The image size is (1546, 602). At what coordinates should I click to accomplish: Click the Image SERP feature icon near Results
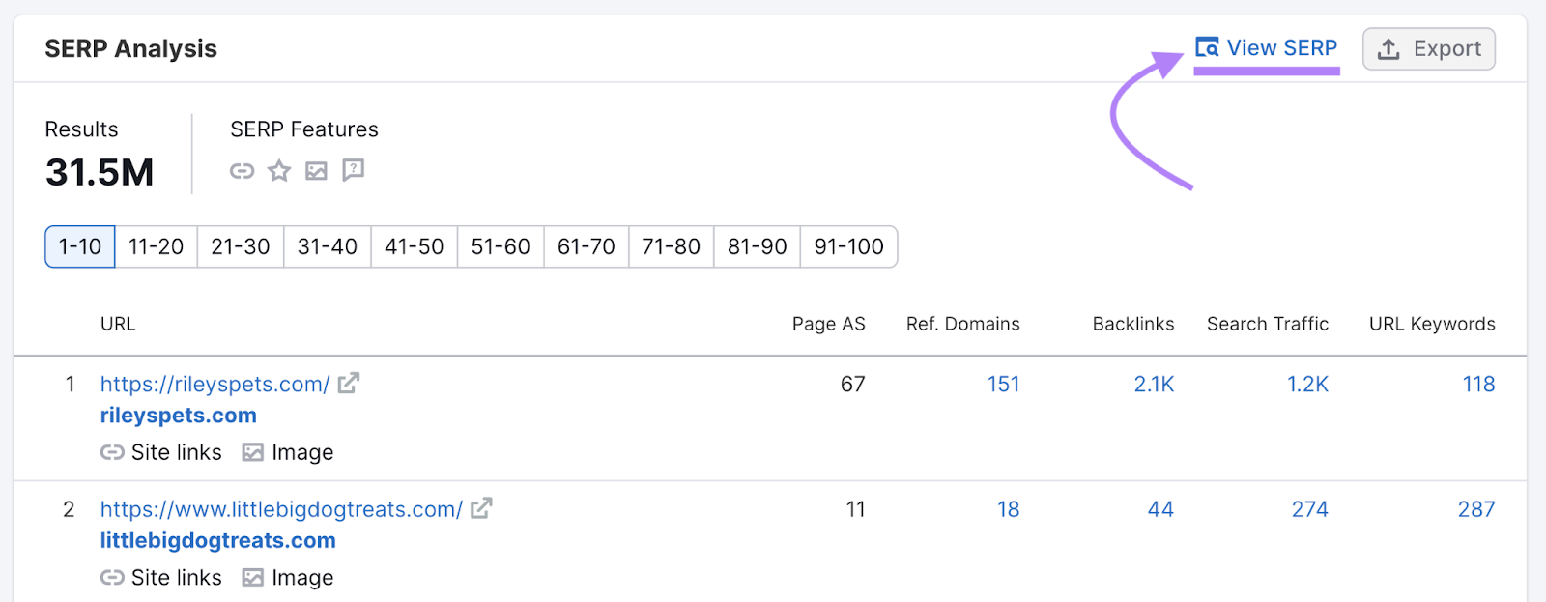[315, 171]
